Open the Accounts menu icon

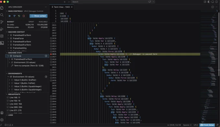coord(2,113)
